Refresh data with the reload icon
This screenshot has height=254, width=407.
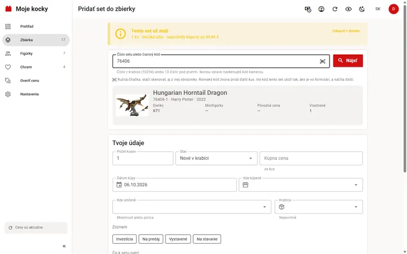point(335,9)
